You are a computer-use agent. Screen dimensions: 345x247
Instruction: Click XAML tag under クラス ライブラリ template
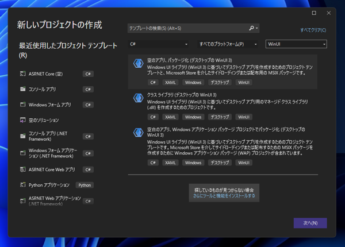170,117
